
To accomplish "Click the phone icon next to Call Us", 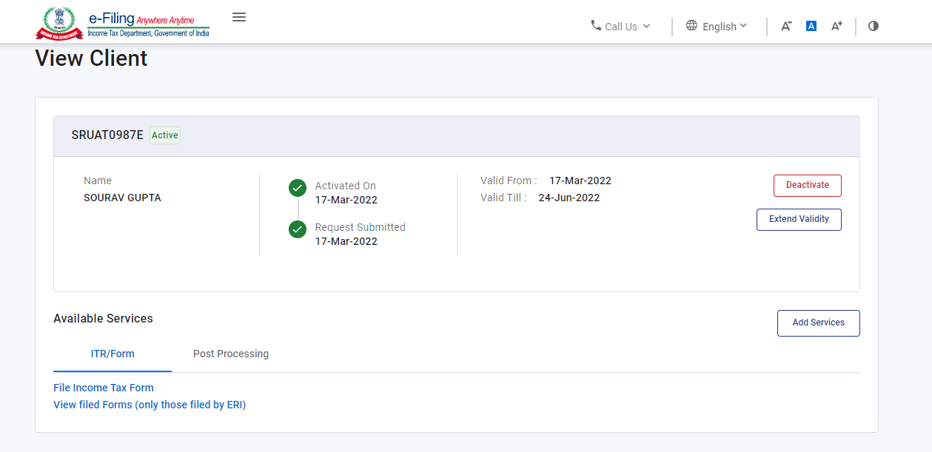I will click(x=595, y=26).
